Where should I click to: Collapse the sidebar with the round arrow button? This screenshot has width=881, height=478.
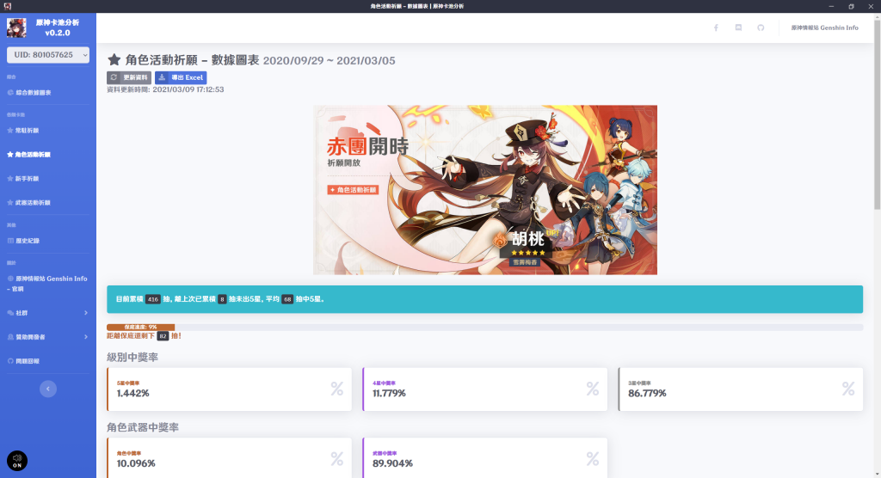point(48,389)
